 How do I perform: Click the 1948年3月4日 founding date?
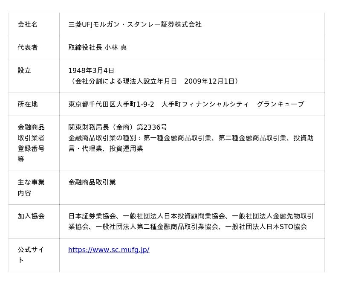[91, 71]
